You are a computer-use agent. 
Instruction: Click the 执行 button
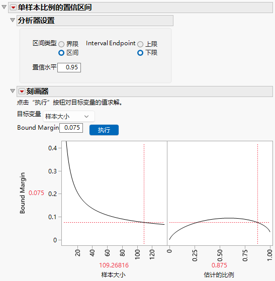[x=104, y=130]
